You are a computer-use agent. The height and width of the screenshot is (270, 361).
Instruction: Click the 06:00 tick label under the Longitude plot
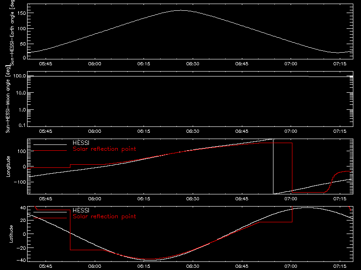[95, 199]
